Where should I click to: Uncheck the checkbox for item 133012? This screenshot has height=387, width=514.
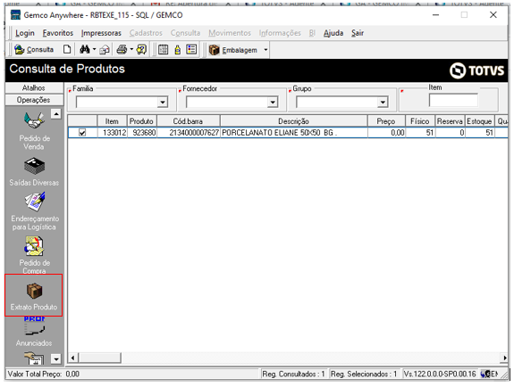click(82, 133)
